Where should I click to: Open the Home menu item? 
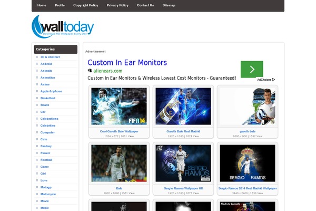pos(42,5)
